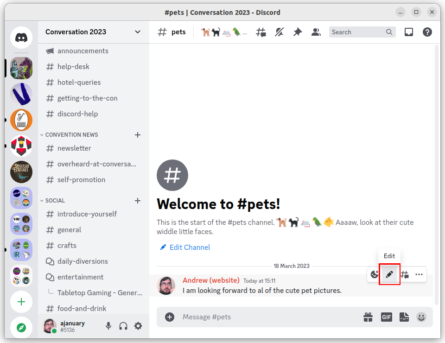
Task: Add reaction to Andrew's message
Action: coord(375,274)
